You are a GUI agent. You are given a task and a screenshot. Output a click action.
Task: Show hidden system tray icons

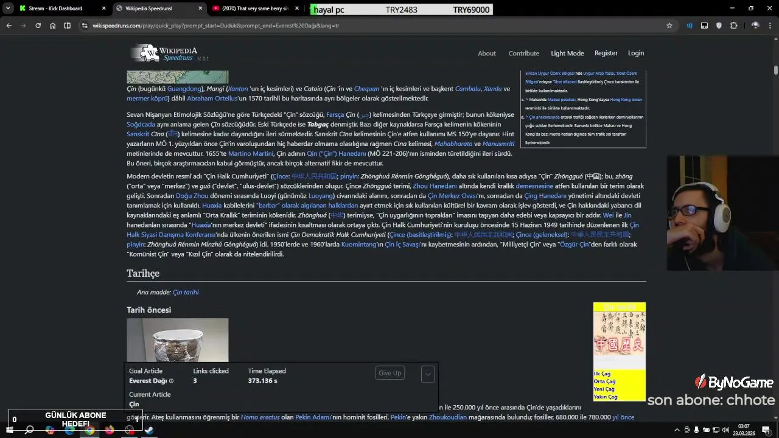[677, 430]
